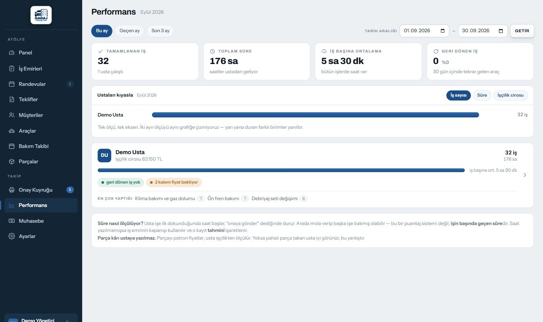Click Demo Usta's comparison bar
Screen dimensions: 543x322
point(315,115)
